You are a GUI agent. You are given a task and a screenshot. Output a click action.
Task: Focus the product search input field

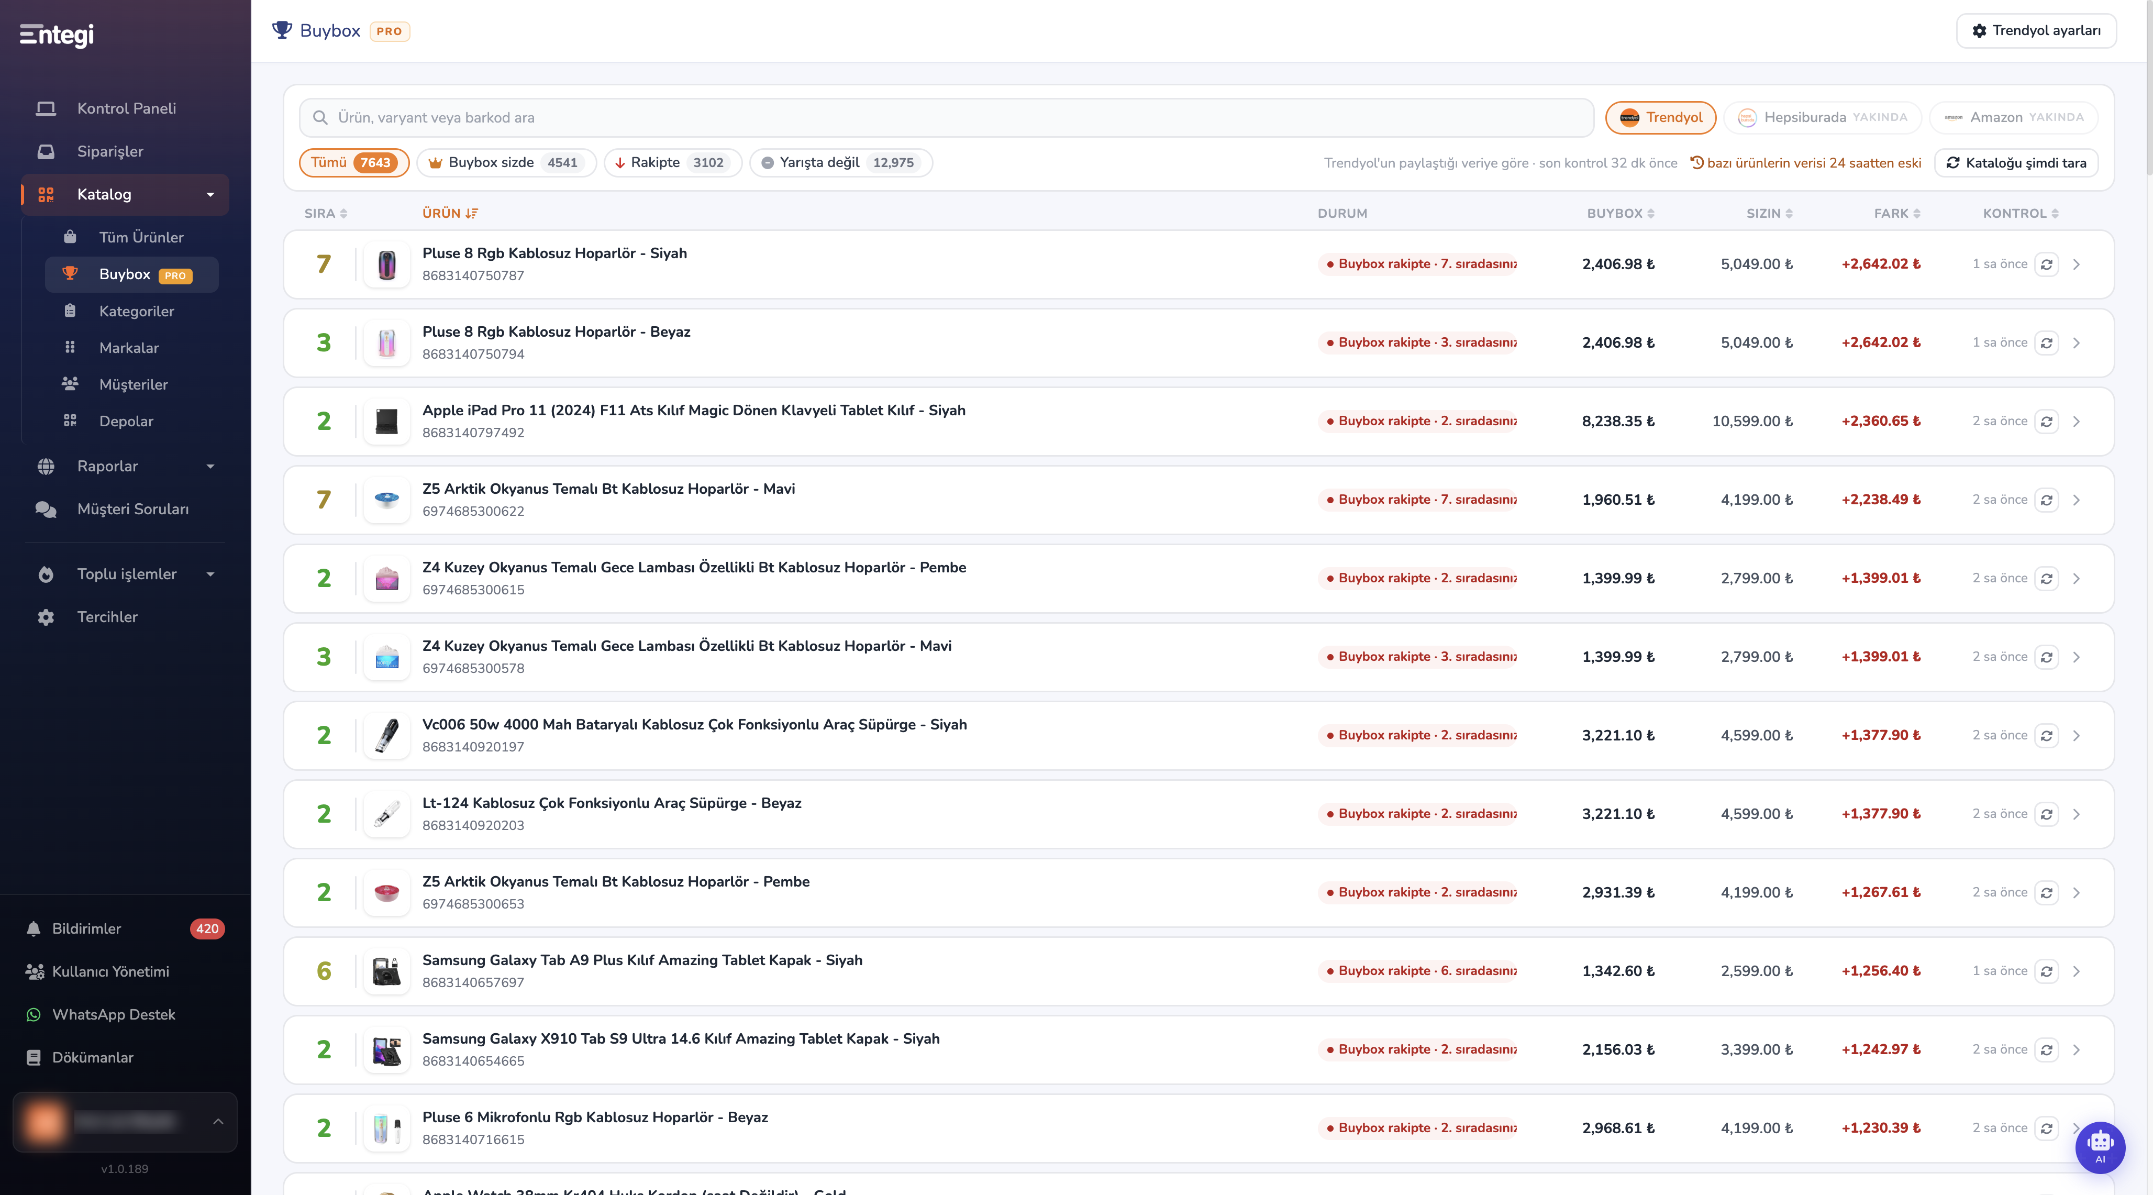click(947, 118)
